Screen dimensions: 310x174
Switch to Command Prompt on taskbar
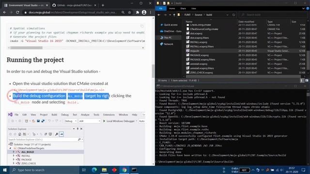(x=134, y=170)
